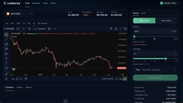
Task: Take a chart snapshot with camera icon
Action: (x=125, y=29)
